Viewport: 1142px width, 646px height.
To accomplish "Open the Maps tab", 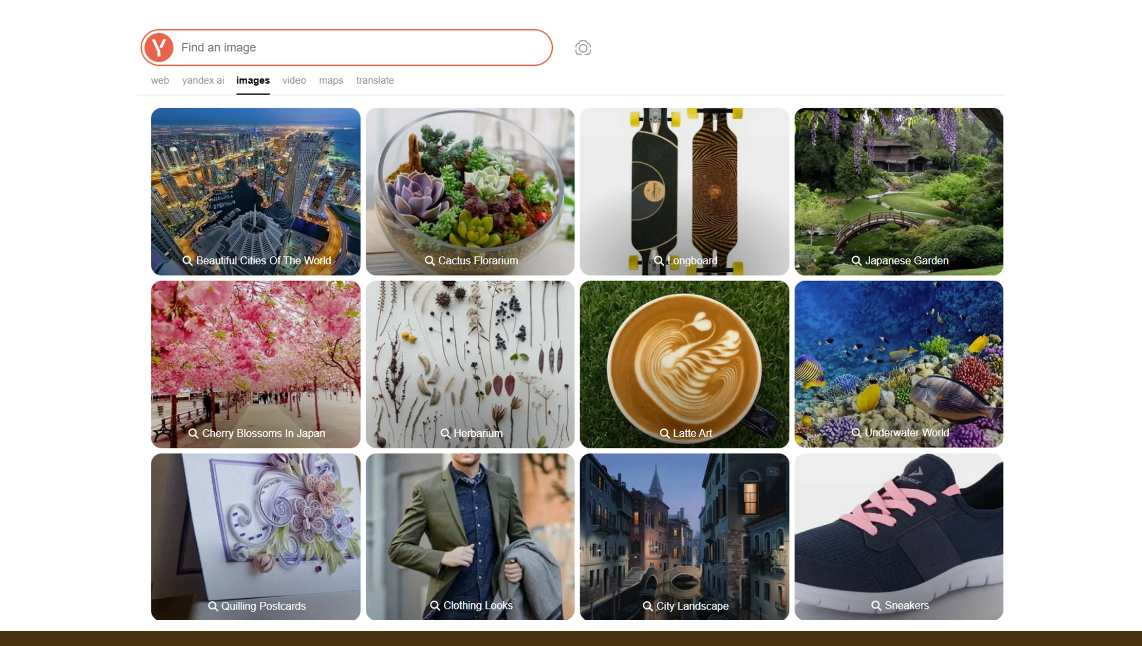I will [x=331, y=80].
